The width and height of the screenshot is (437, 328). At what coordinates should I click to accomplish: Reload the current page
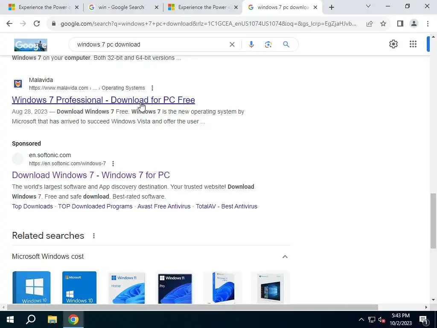tap(37, 24)
